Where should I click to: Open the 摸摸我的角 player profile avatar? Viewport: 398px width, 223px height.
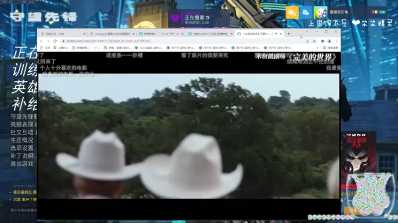click(320, 12)
